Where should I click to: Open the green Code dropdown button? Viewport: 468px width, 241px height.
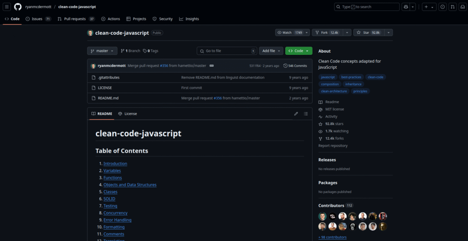coord(299,51)
